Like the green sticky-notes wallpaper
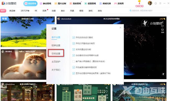Image resolution: width=170 pixels, height=101 pixels. pyautogui.click(x=106, y=92)
